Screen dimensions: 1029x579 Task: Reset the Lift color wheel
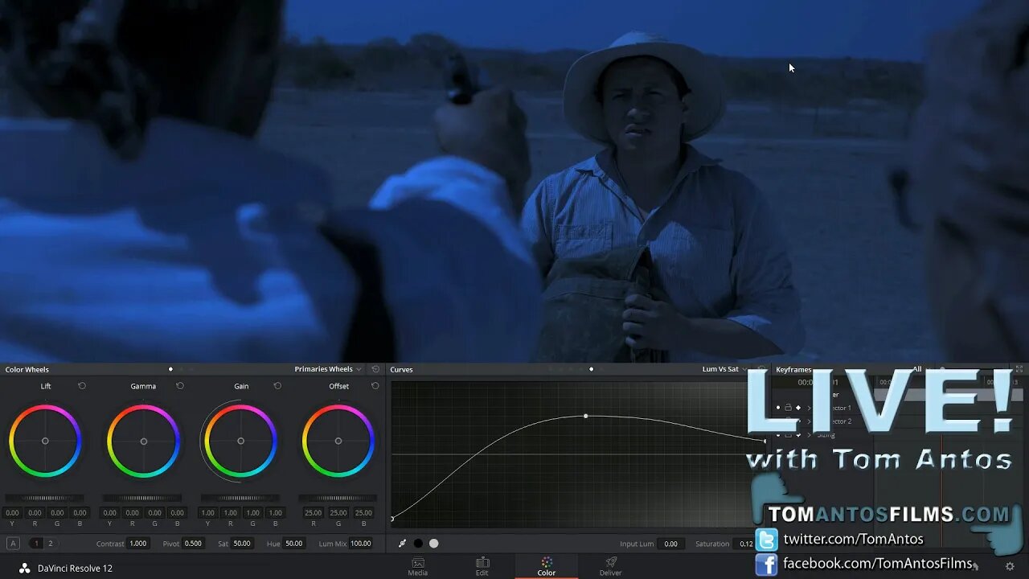82,386
